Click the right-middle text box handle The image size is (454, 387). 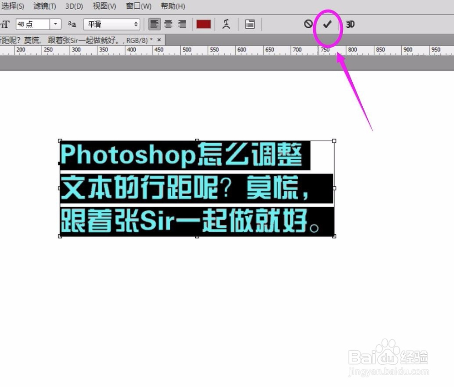(x=334, y=189)
